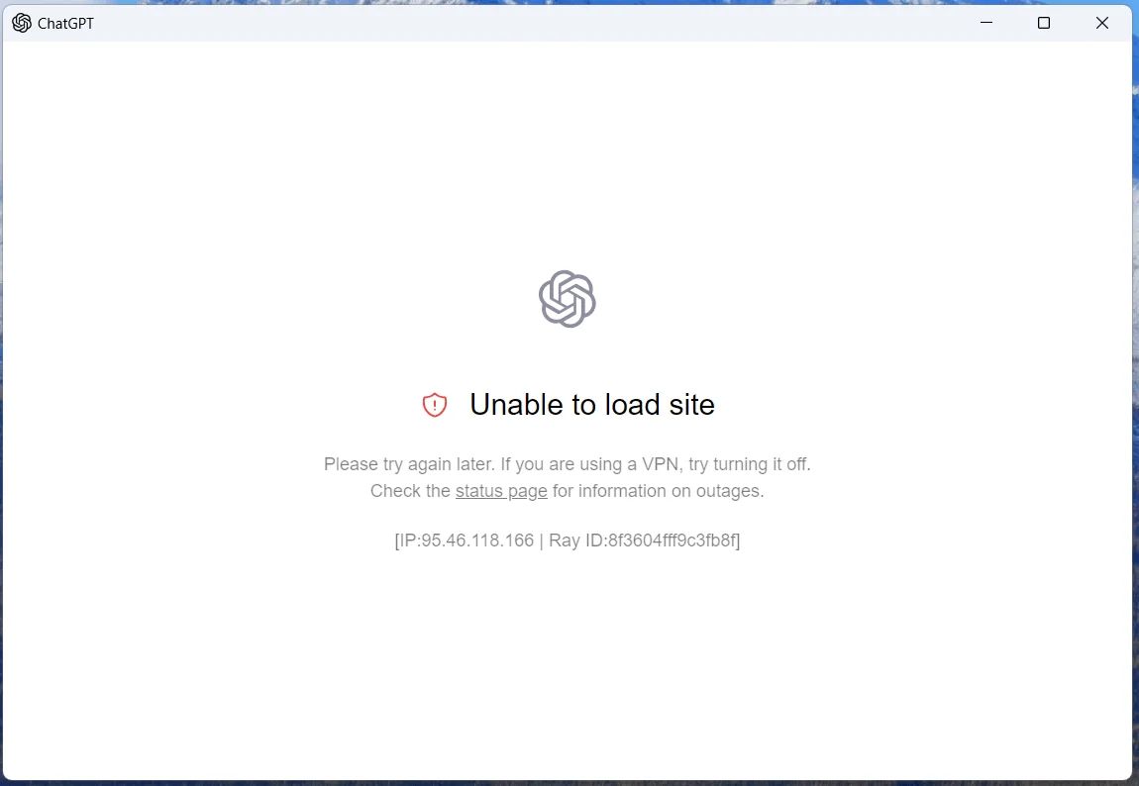Click the words "Check the" before the link
This screenshot has height=786, width=1139.
coord(410,491)
